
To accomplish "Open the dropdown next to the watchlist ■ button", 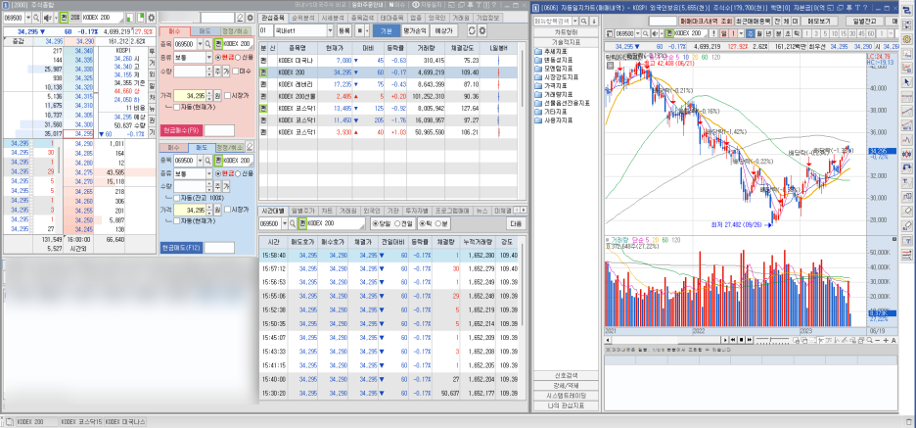I will coord(367,30).
